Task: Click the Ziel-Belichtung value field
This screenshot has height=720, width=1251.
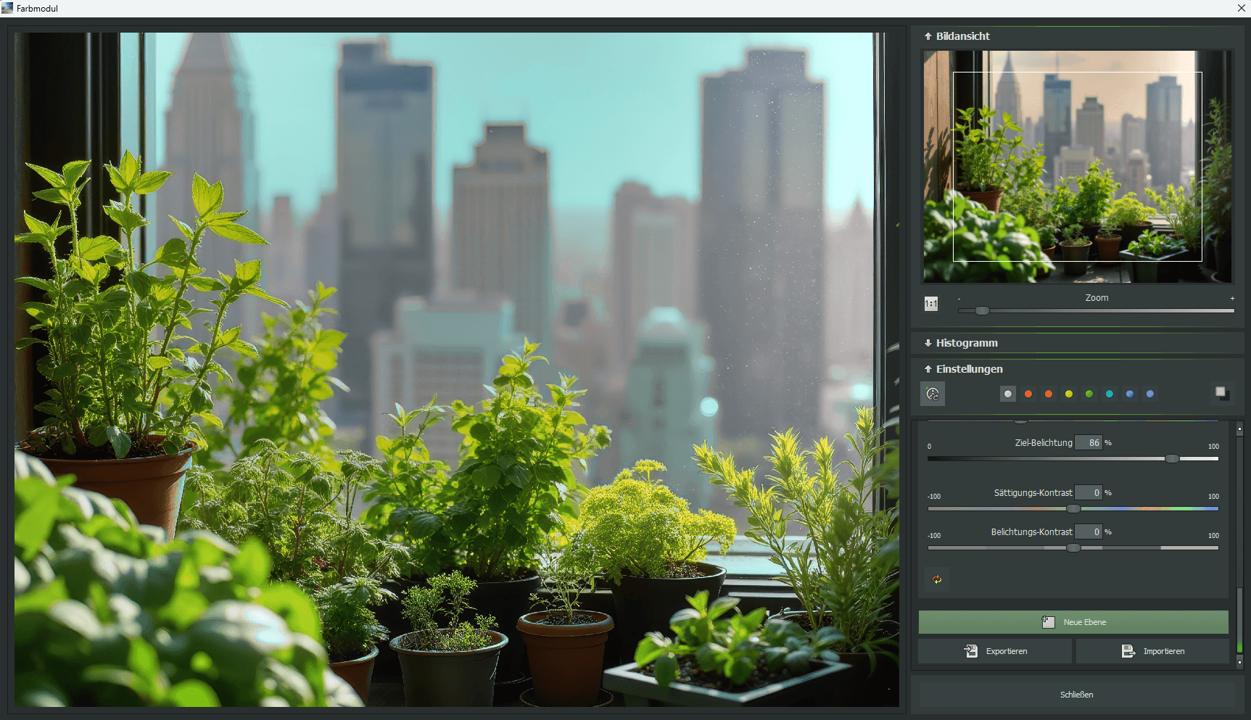Action: [x=1089, y=442]
